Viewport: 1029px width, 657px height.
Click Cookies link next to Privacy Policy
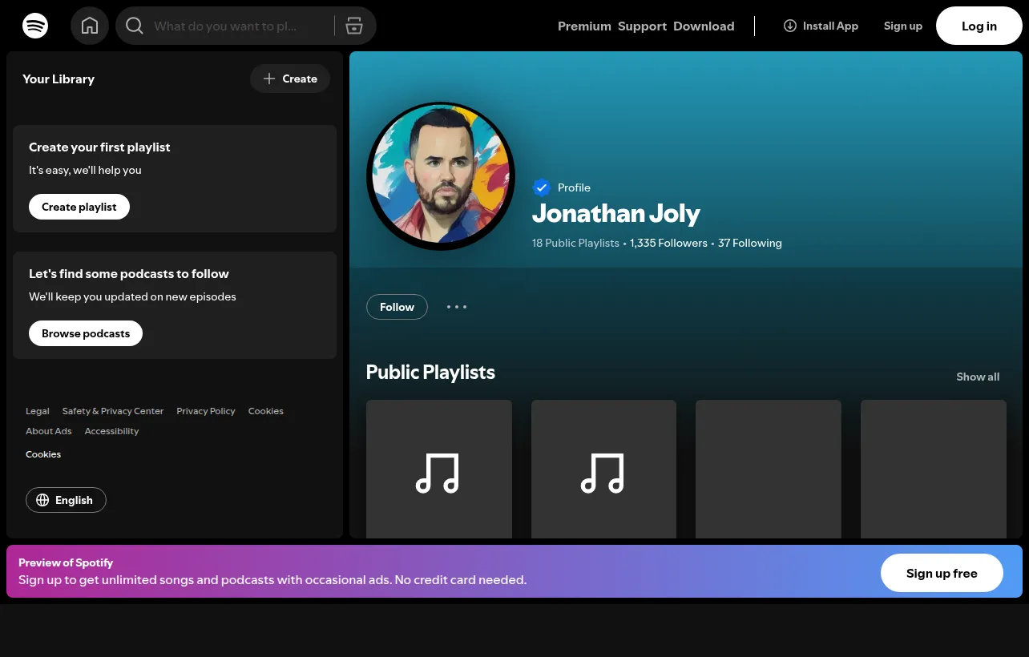click(266, 411)
